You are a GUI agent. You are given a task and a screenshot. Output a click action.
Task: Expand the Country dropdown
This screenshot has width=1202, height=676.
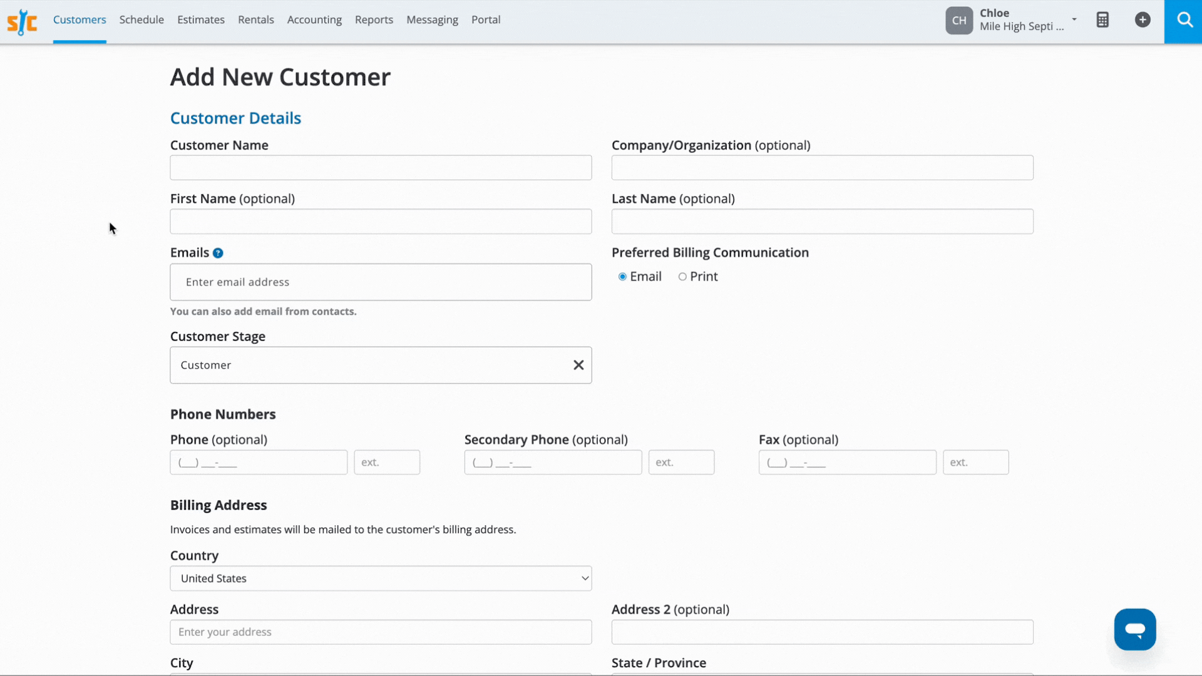381,578
